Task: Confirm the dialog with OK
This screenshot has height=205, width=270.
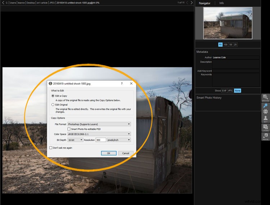Action: (109, 153)
